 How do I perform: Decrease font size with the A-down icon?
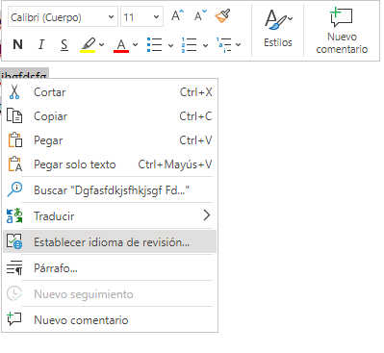200,15
